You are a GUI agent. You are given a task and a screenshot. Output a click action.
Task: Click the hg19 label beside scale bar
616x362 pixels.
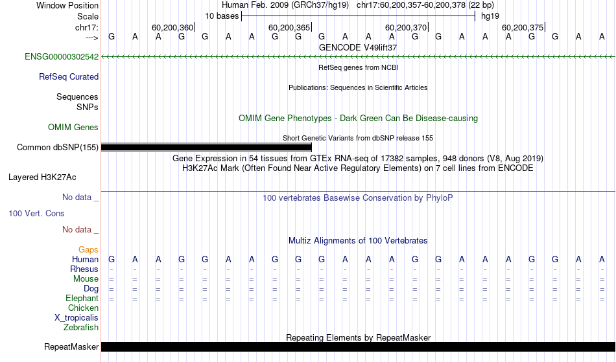(x=490, y=16)
